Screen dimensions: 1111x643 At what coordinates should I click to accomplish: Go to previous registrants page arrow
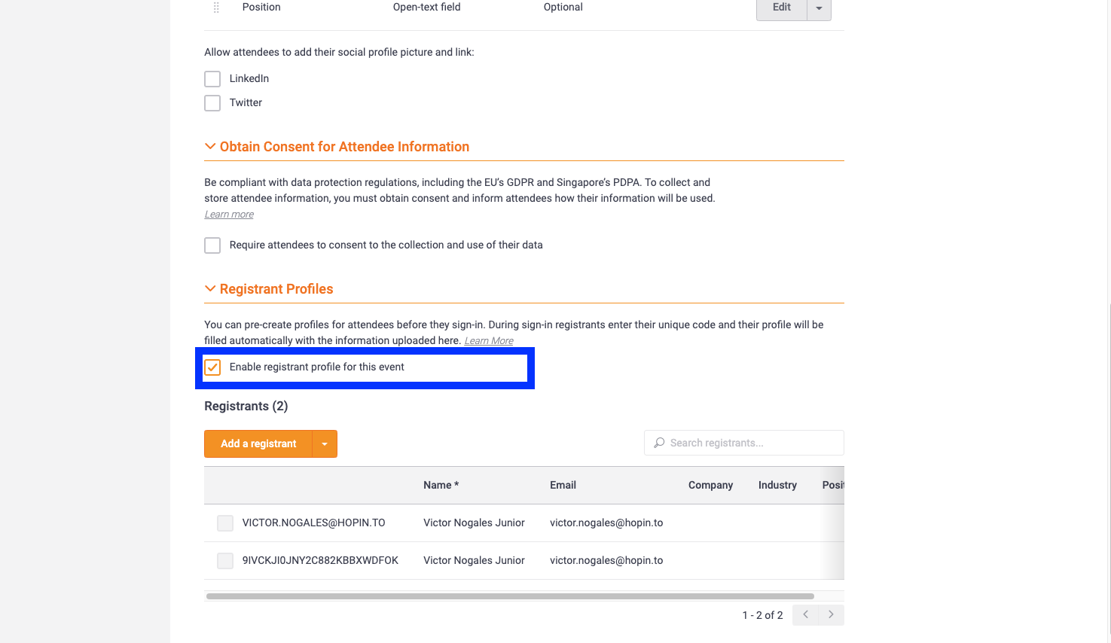pos(805,614)
